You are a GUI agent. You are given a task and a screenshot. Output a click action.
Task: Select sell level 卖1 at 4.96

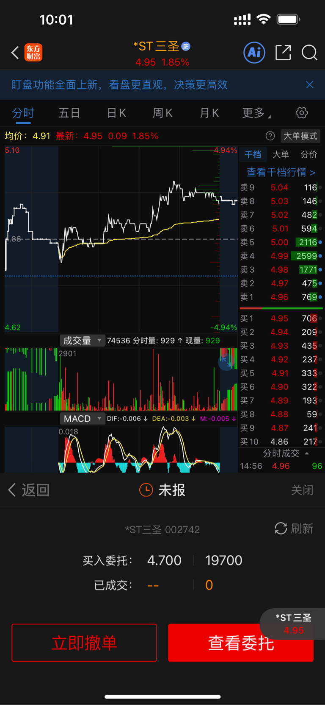(x=281, y=297)
